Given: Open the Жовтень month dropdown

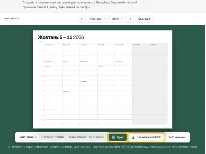Looking at the screenshot, I should [97, 19].
